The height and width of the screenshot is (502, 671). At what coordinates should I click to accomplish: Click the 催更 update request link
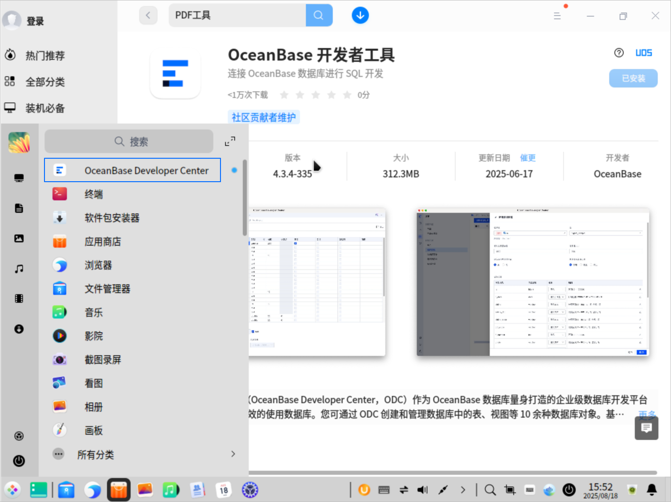tap(528, 158)
